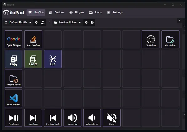Launch the Open VSCode tile
Image resolution: width=187 pixels, height=132 pixels.
pyautogui.click(x=14, y=98)
